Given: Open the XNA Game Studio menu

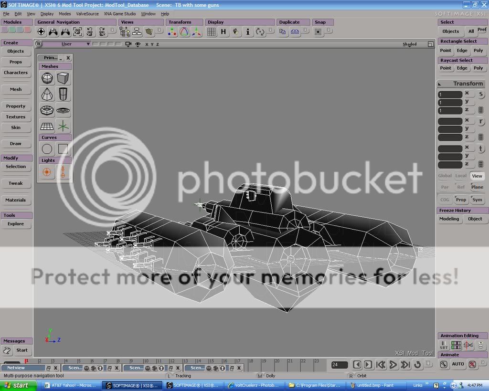Looking at the screenshot, I should click(120, 14).
